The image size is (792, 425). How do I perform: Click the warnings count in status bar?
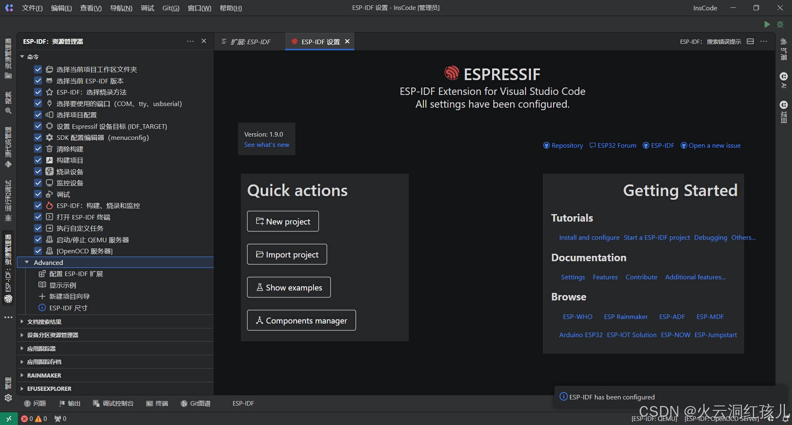pyautogui.click(x=41, y=418)
